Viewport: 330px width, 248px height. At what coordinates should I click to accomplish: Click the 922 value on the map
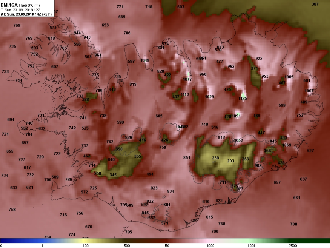coord(259,58)
